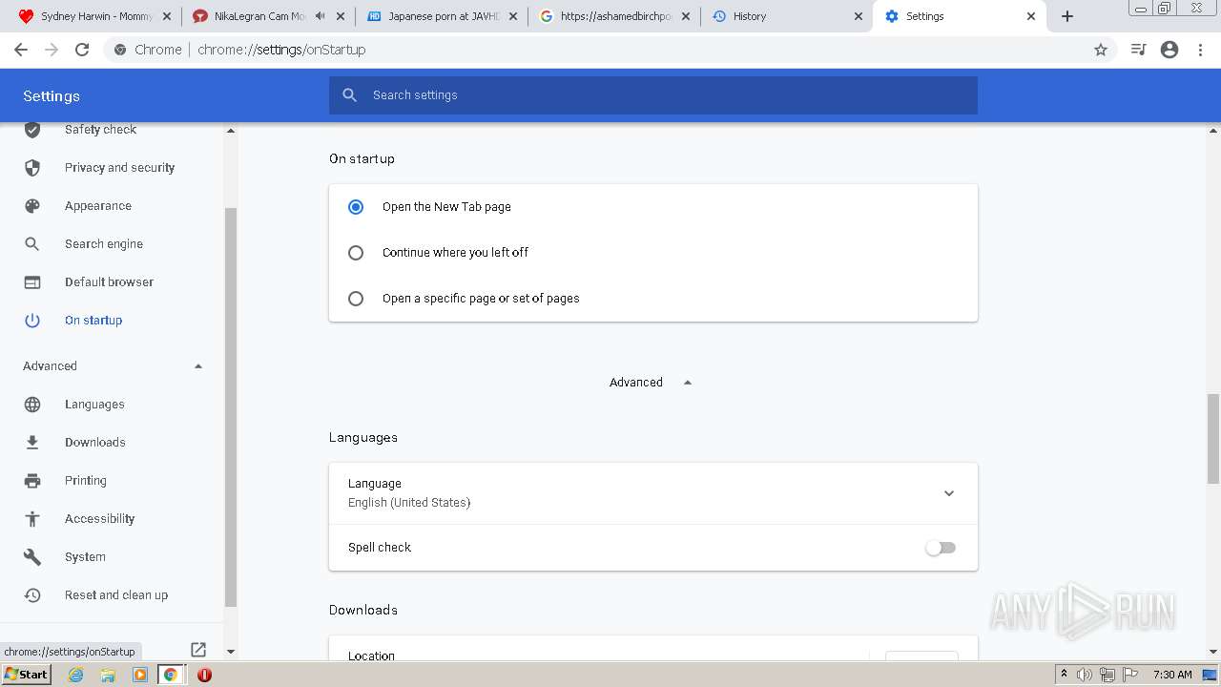Viewport: 1221px width, 687px height.
Task: Click the Search settings input field
Action: (653, 95)
